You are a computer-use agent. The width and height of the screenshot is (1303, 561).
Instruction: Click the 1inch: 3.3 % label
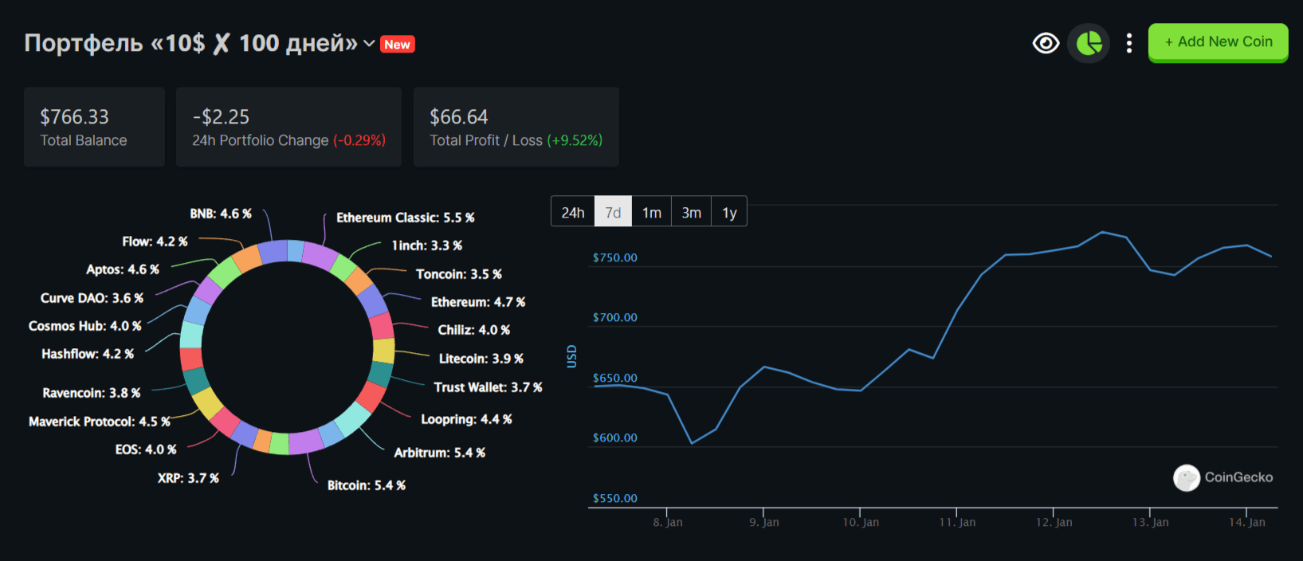(x=427, y=245)
